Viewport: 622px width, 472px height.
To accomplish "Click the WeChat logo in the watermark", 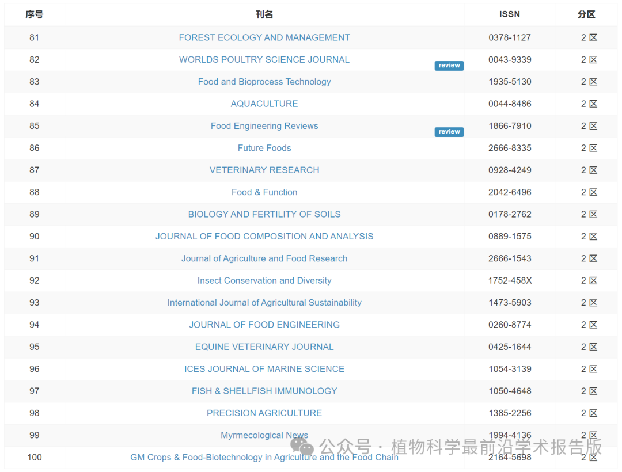I will pos(302,446).
